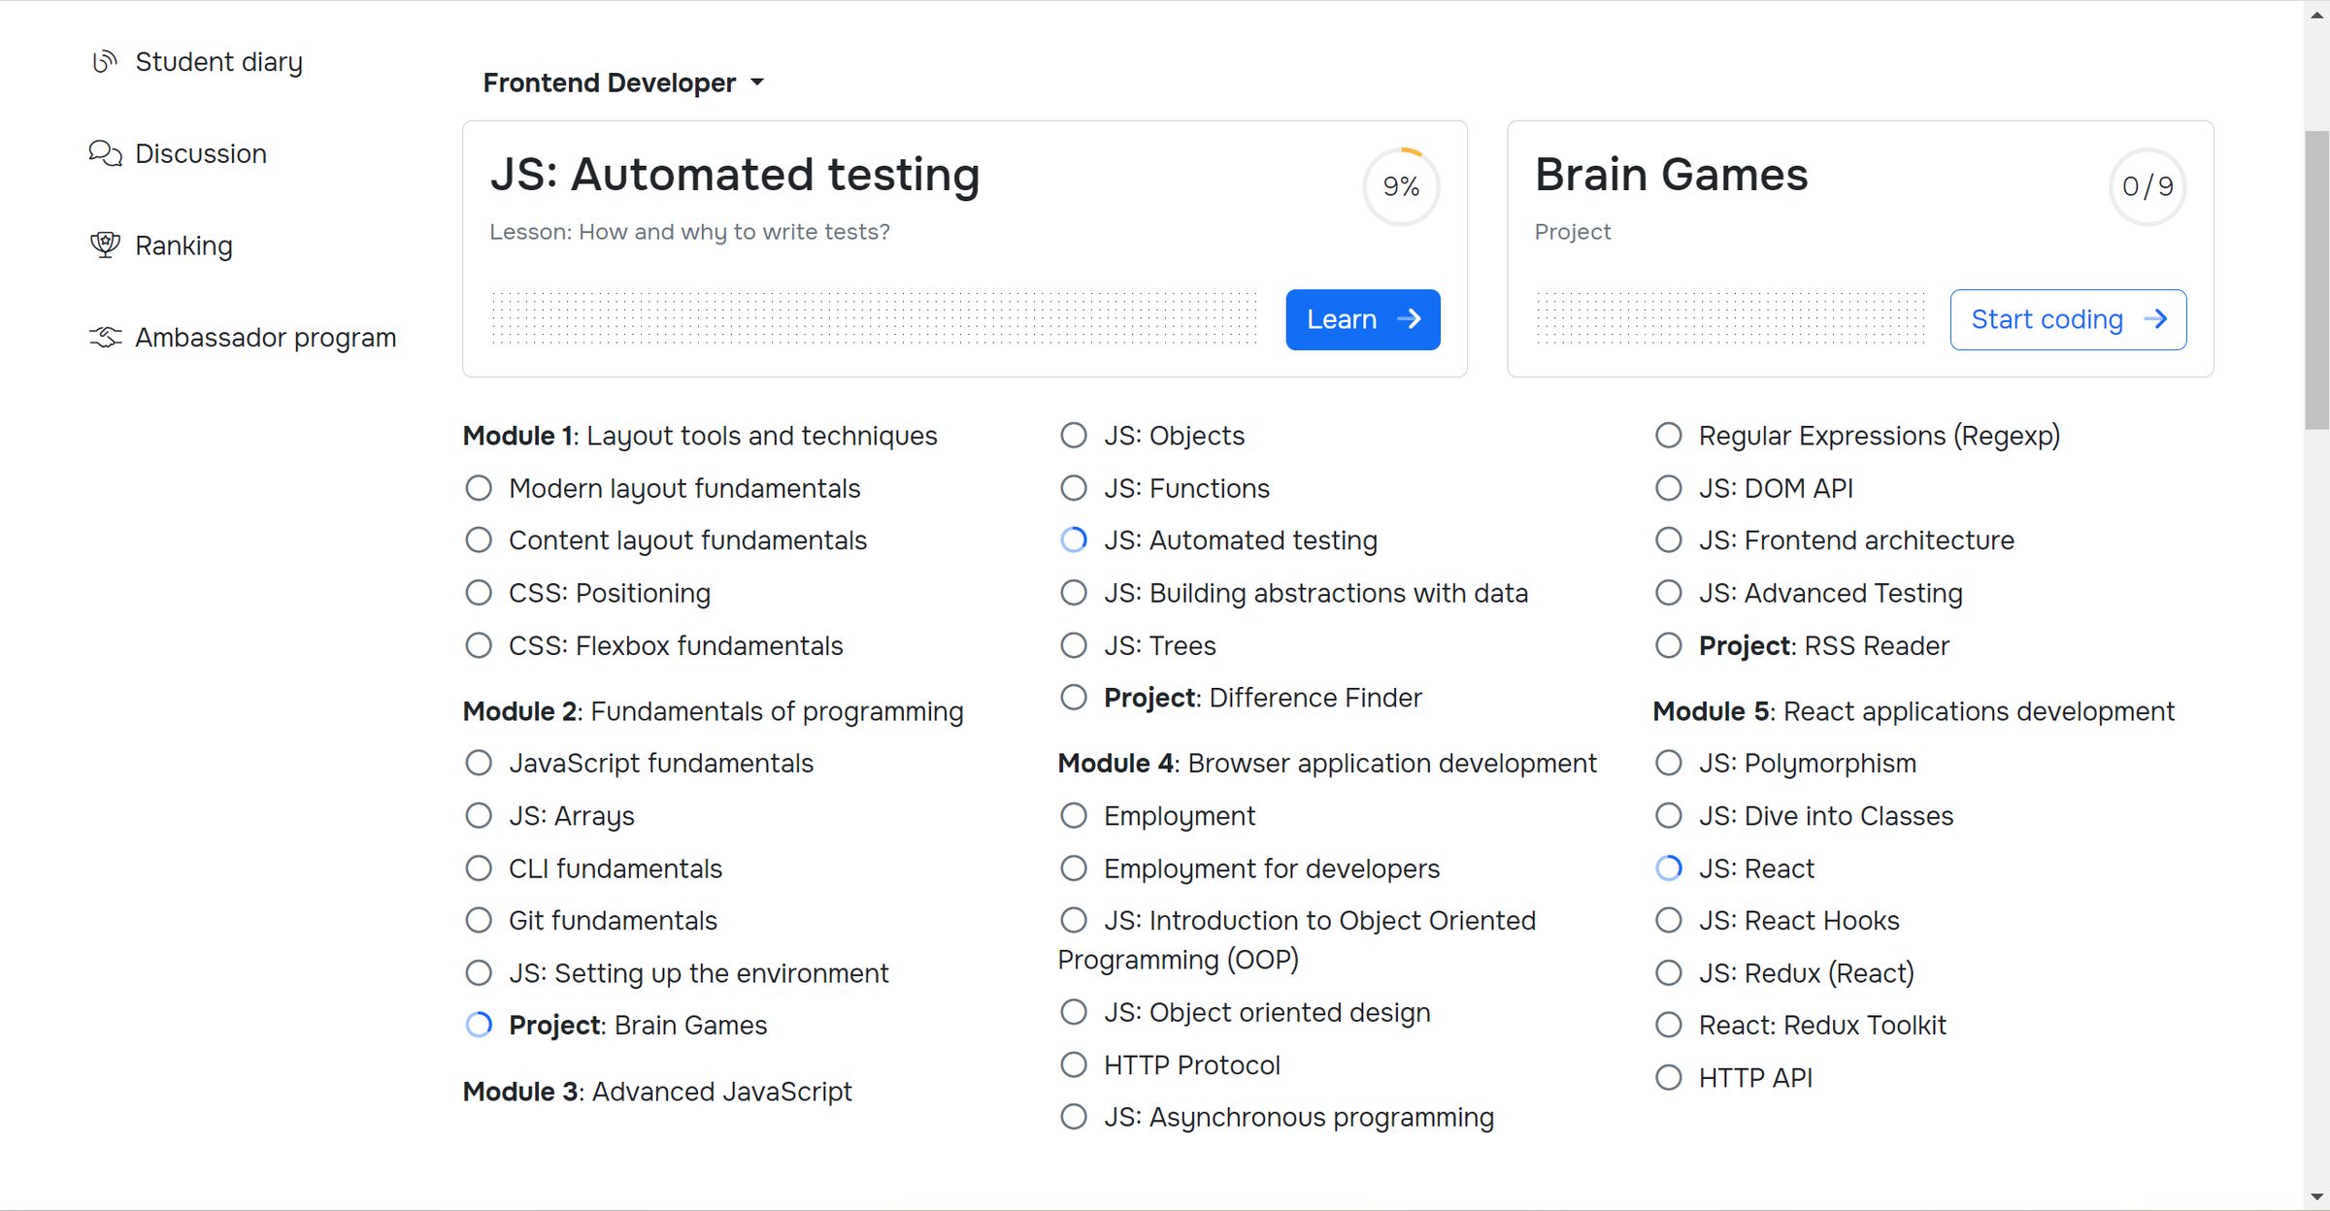Select the circle next to Regular Expressions (Regexp)
2330x1211 pixels.
[x=1668, y=435]
